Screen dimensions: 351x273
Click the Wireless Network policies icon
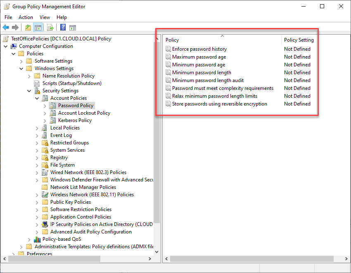(45, 195)
